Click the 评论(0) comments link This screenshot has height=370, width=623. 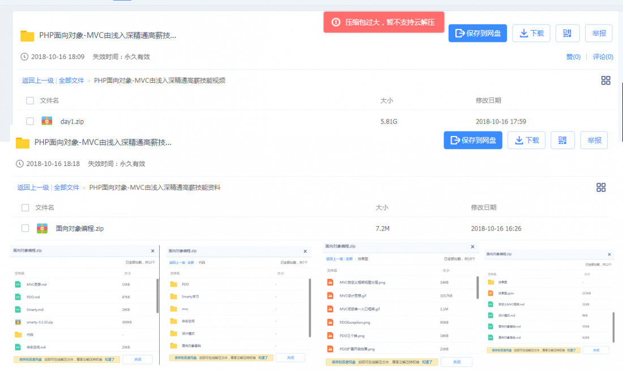click(603, 57)
